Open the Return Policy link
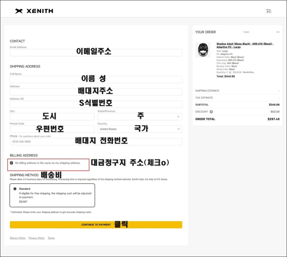The height and width of the screenshot is (257, 287). tap(18, 238)
